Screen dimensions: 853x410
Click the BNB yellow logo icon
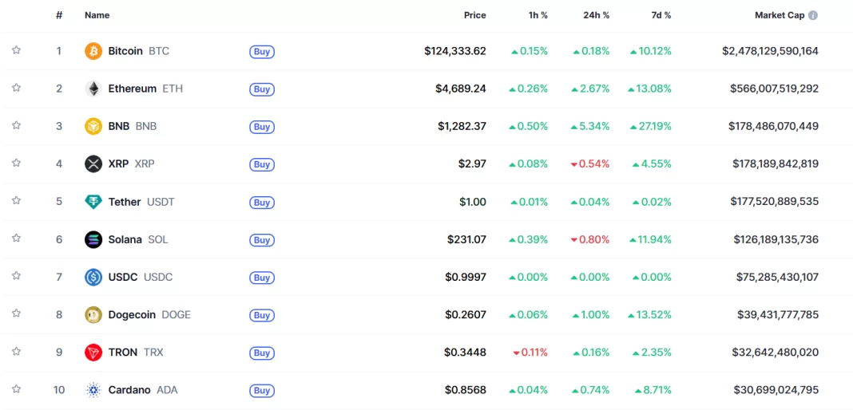point(93,126)
